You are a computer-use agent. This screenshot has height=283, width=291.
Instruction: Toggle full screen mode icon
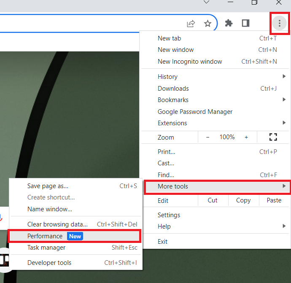(273, 137)
